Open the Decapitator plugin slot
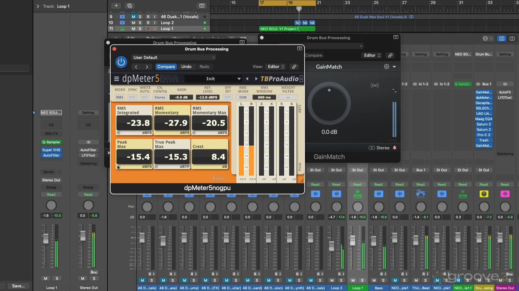 click(x=483, y=103)
